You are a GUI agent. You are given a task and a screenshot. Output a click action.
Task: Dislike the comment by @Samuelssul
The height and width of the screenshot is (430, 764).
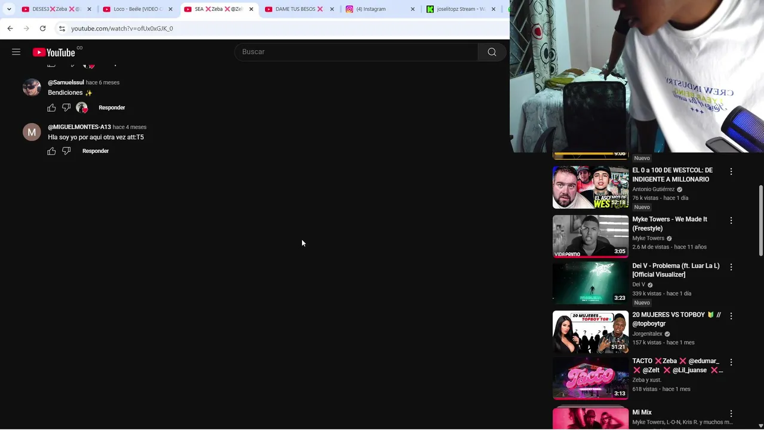pos(66,107)
